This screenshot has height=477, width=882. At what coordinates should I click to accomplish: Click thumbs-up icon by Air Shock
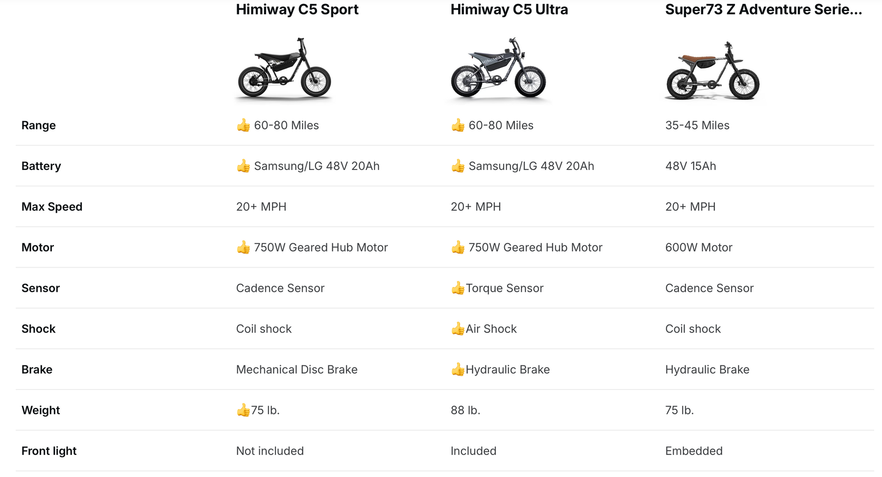pyautogui.click(x=458, y=329)
